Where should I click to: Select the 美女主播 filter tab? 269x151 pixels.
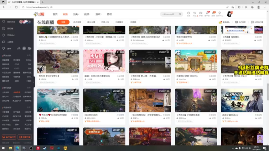[91, 22]
